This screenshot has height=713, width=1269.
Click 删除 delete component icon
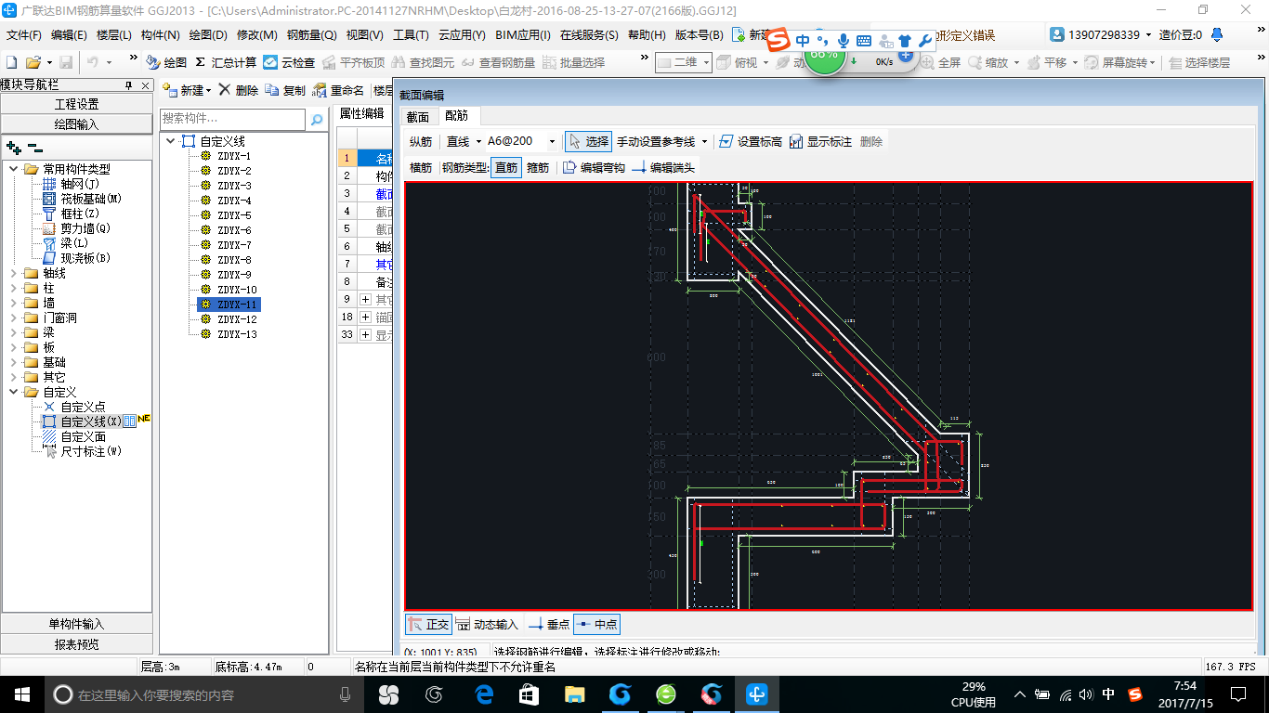pyautogui.click(x=239, y=90)
